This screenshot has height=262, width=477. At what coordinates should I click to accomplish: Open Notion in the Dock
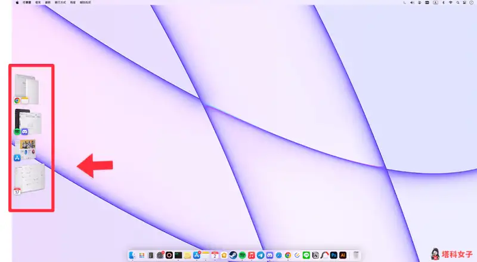pos(315,255)
